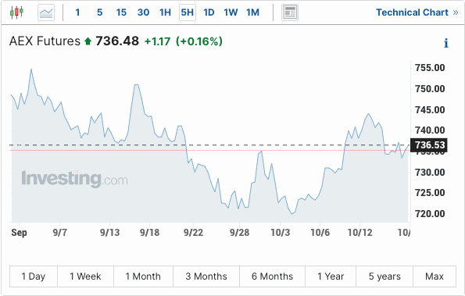This screenshot has height=296, width=465.
Task: Click the 10/6 date label
Action: click(320, 233)
